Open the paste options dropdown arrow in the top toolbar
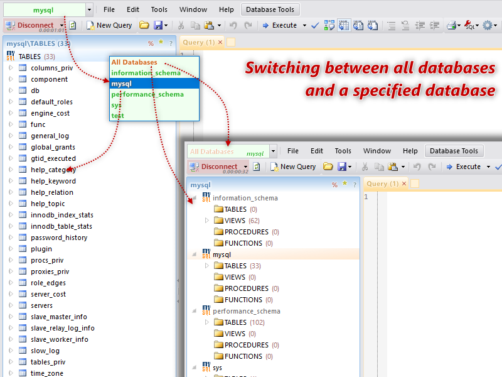 (219, 25)
